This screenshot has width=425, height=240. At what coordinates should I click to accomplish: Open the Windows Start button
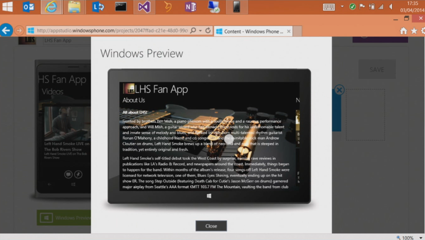pos(7,7)
